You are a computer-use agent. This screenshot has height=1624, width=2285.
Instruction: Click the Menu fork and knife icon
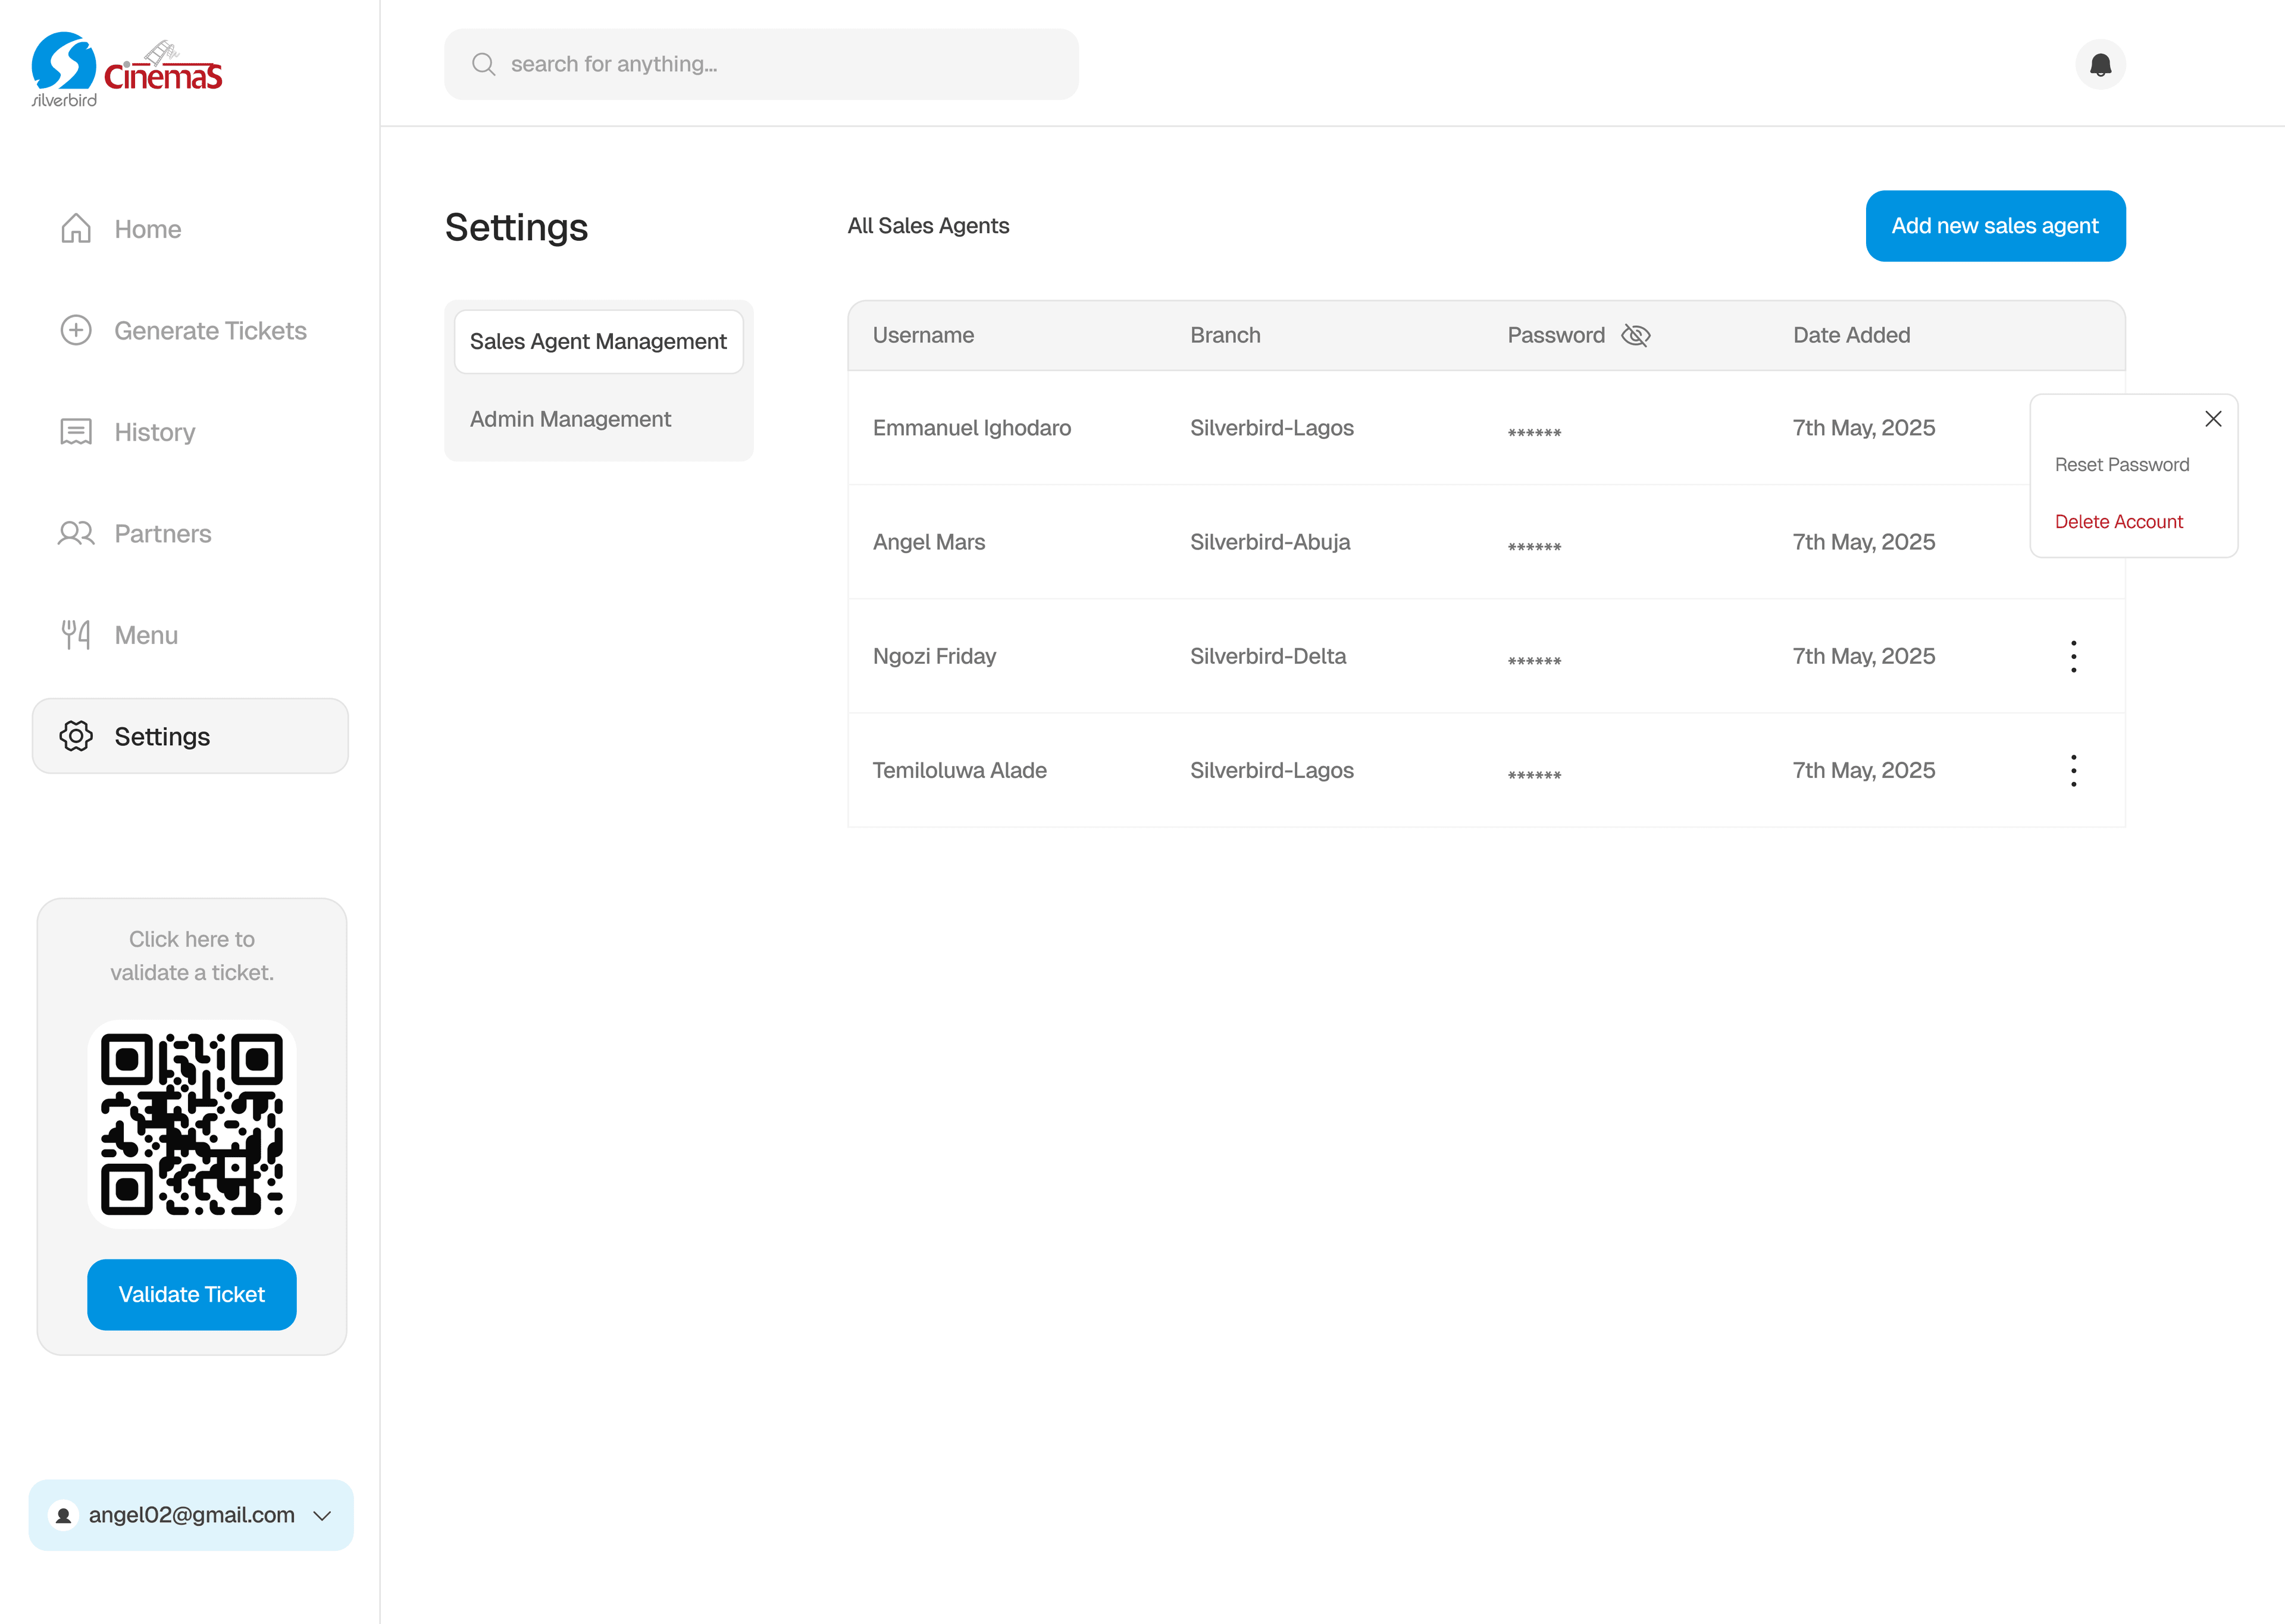(76, 635)
